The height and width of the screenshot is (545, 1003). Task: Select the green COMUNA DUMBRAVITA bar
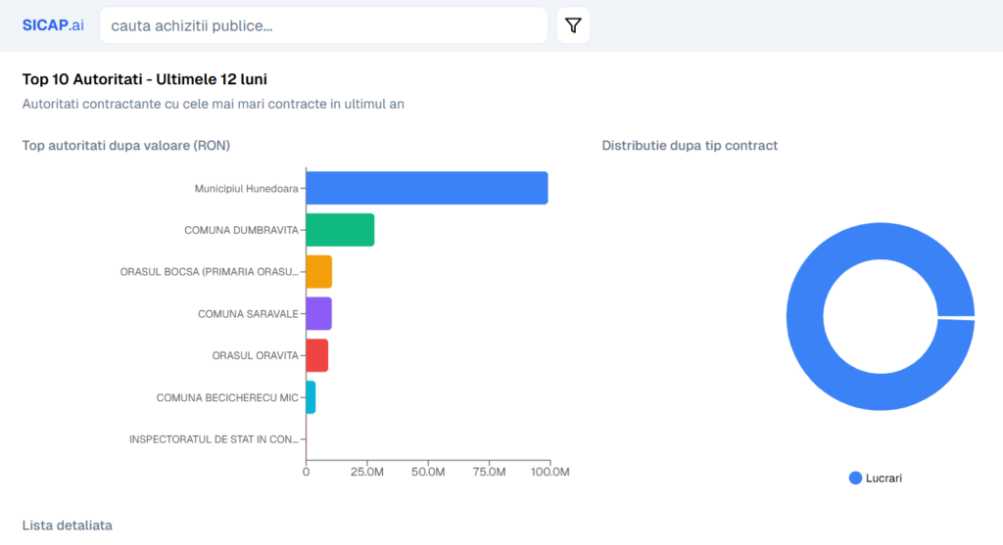click(x=340, y=230)
